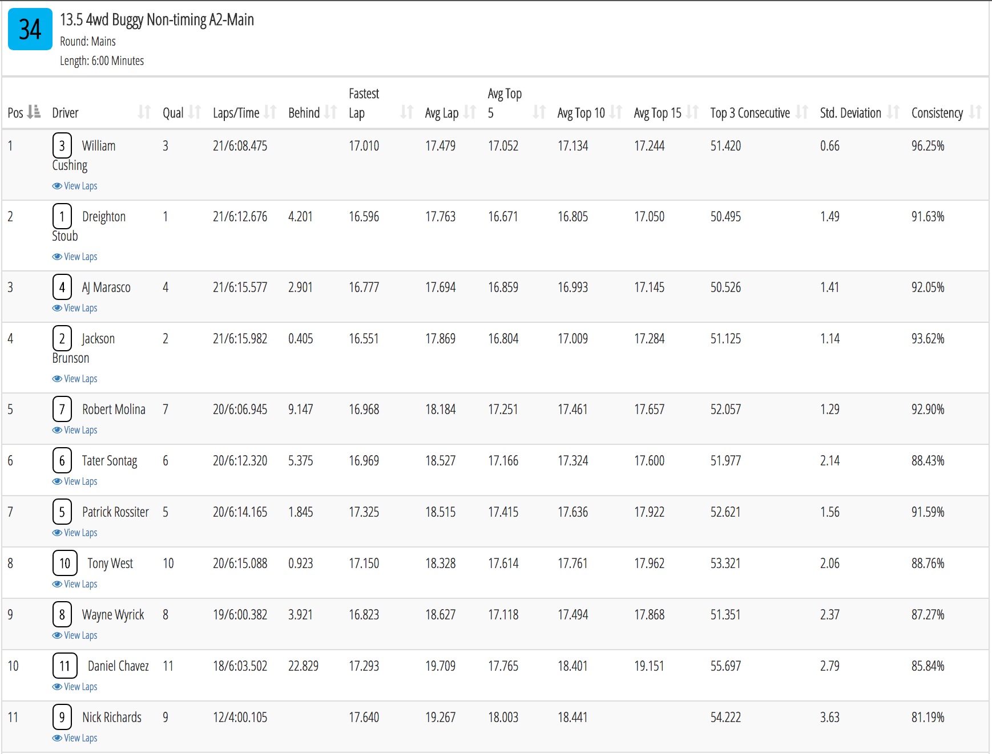Select the Round: Mains text
The image size is (992, 754).
tap(88, 42)
